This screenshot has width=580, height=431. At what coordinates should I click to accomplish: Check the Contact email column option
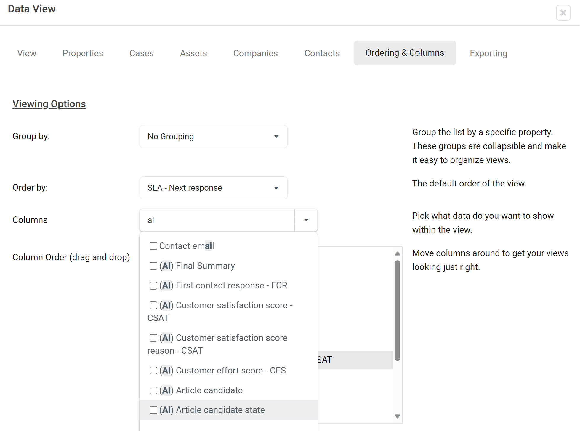point(153,246)
